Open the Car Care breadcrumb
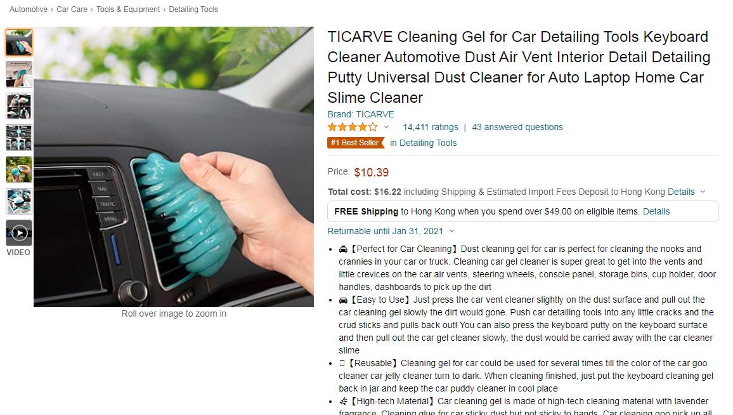The image size is (733, 415). (72, 10)
